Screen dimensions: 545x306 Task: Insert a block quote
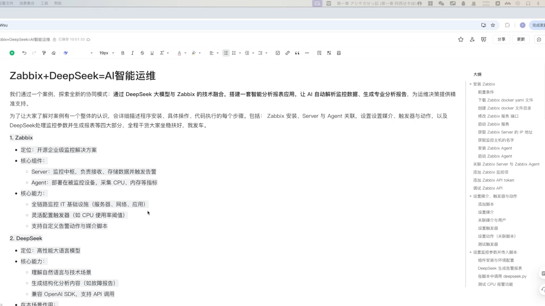tap(297, 53)
